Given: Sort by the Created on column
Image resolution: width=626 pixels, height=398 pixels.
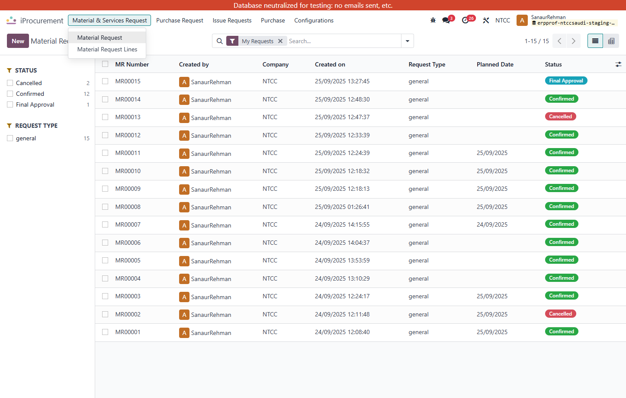Looking at the screenshot, I should (x=330, y=64).
